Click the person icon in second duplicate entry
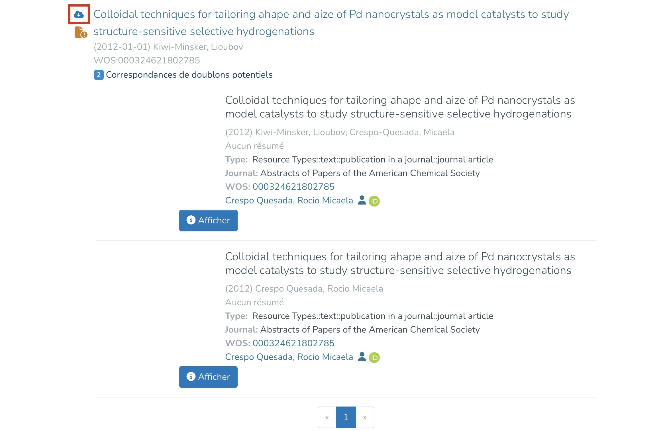Viewport: 663px width, 431px height. click(362, 357)
